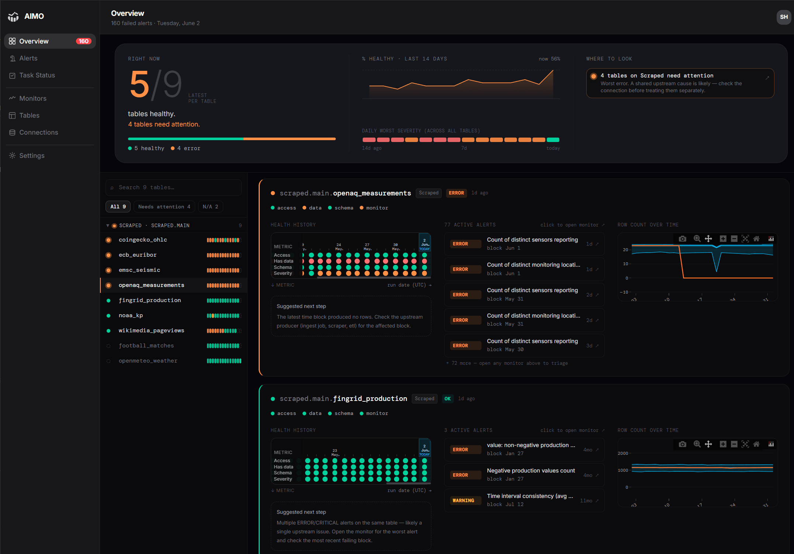This screenshot has width=794, height=554.
Task: Open sensors reporting alert block Jun 1
Action: [524, 244]
